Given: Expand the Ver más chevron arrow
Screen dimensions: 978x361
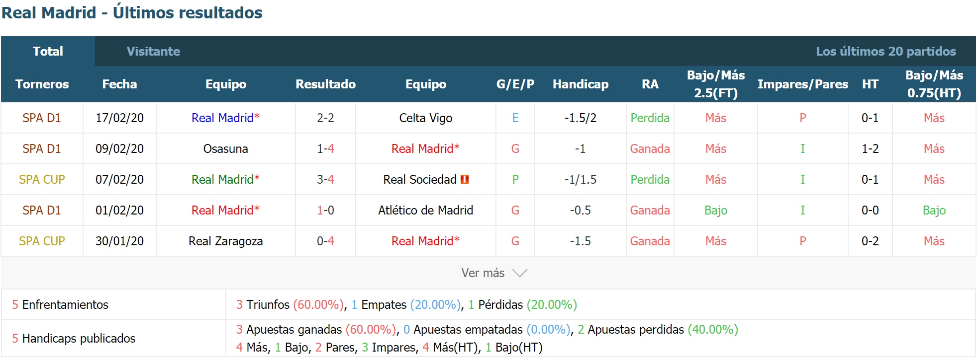Looking at the screenshot, I should point(519,273).
